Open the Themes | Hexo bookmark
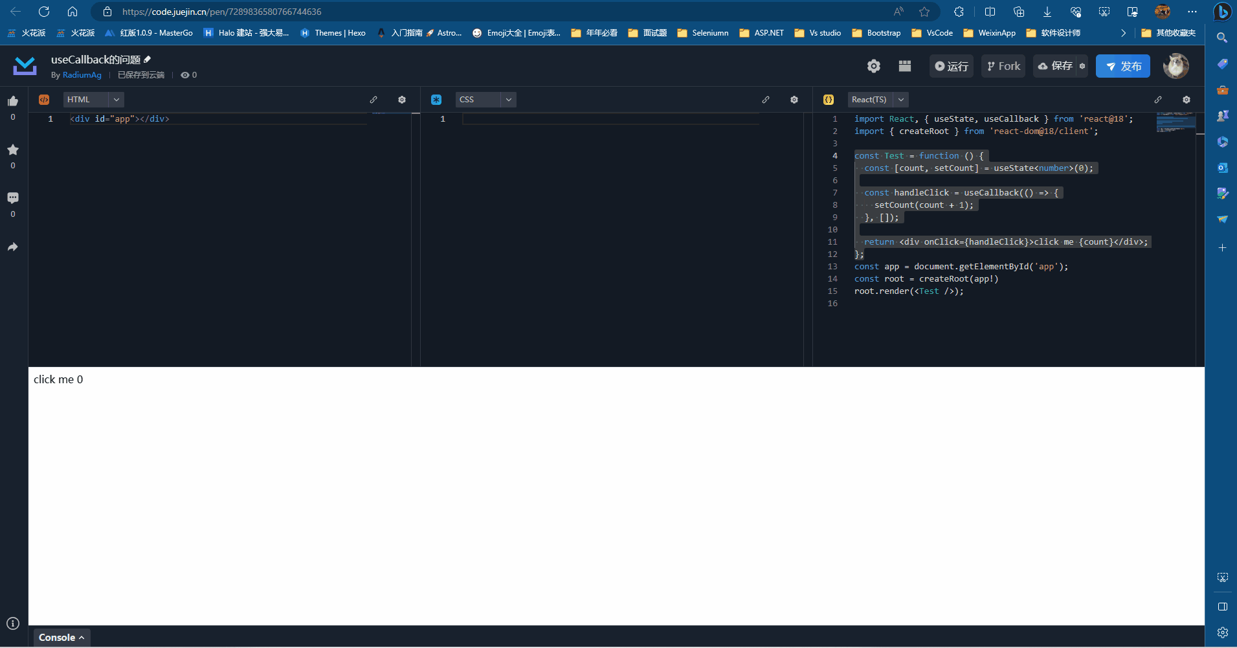Screen dimensions: 1237x648 (333, 33)
